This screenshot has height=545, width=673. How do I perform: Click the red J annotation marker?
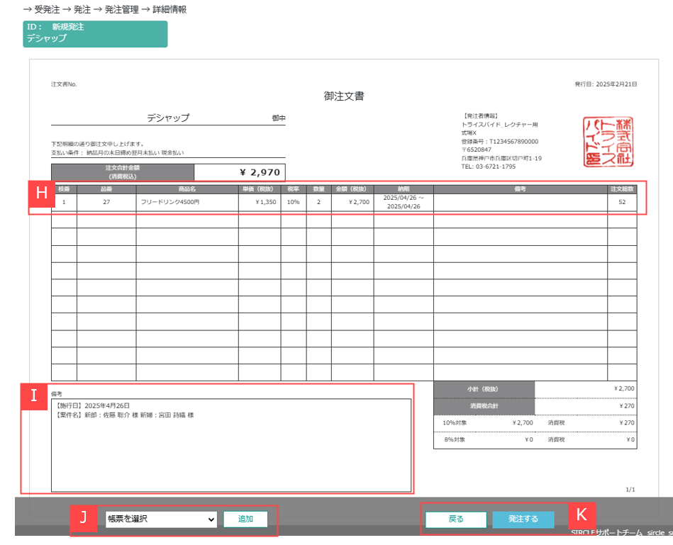click(x=83, y=518)
